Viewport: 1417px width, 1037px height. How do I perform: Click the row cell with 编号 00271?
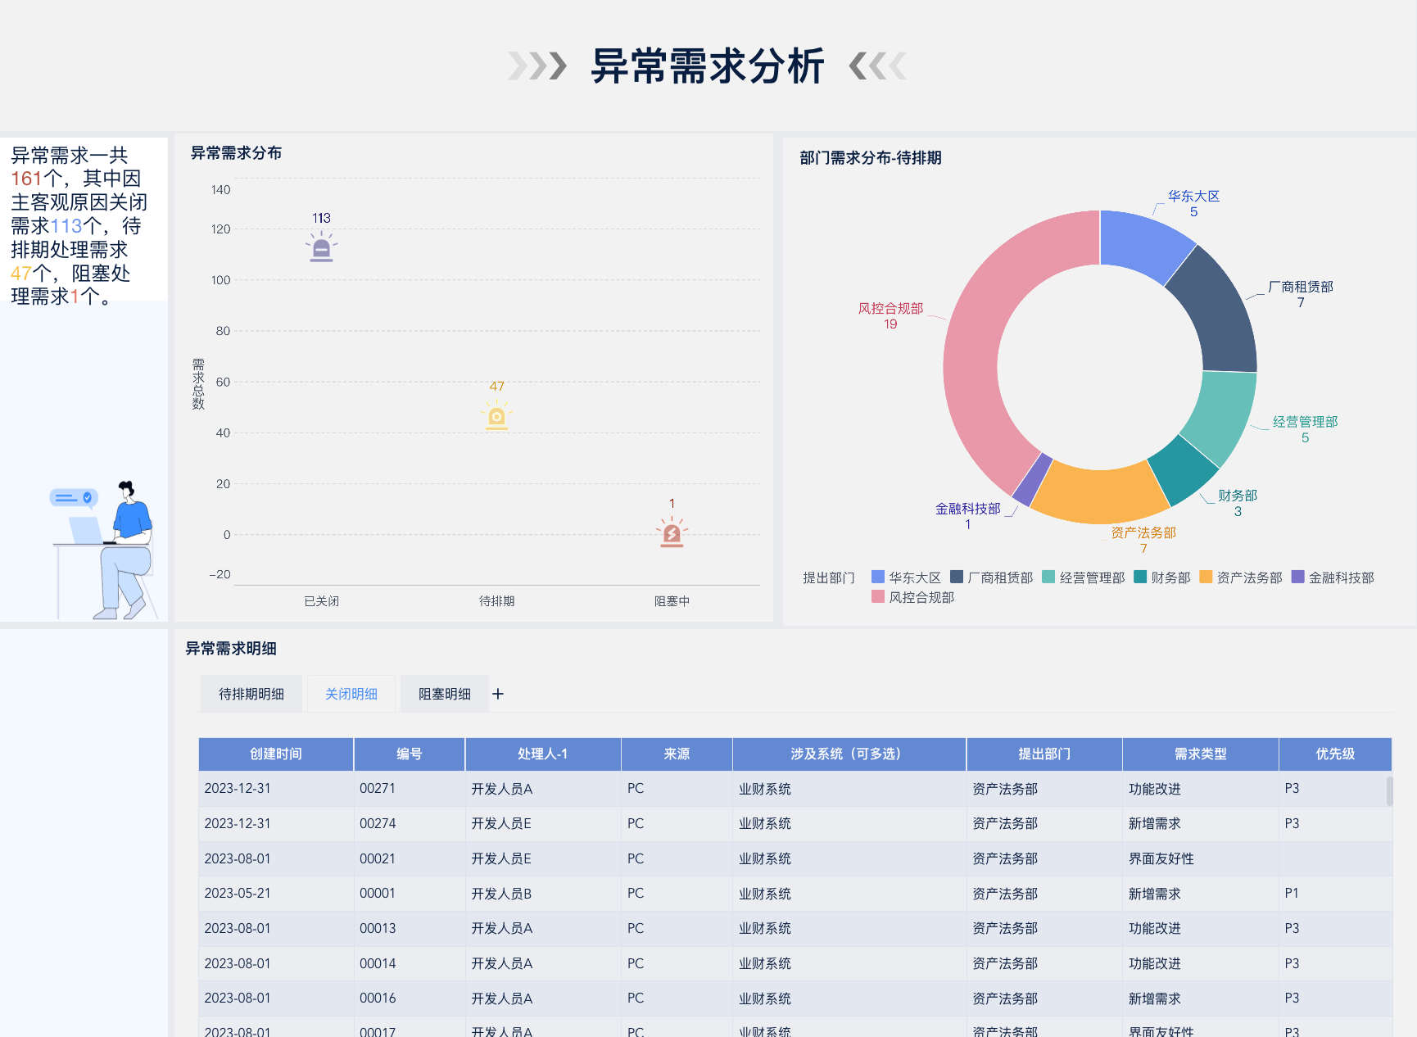pos(378,788)
